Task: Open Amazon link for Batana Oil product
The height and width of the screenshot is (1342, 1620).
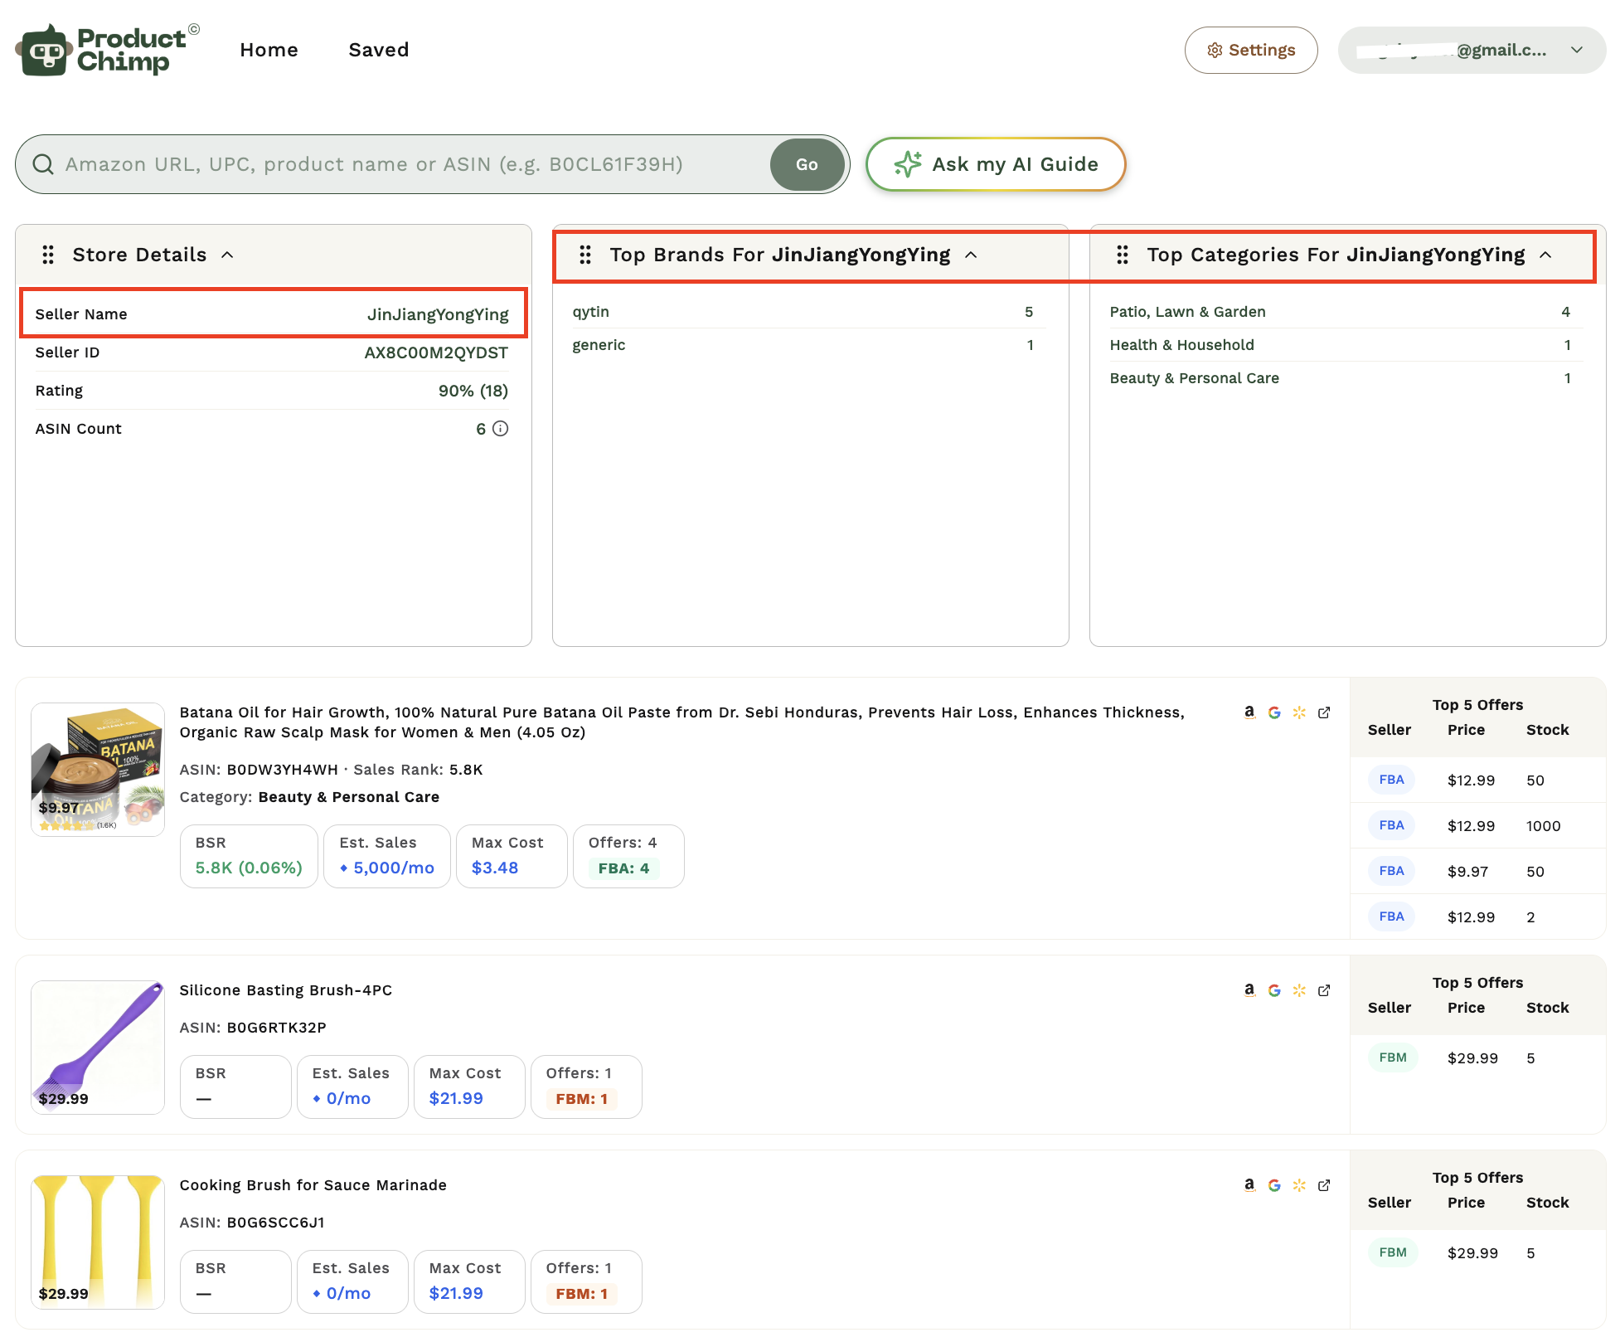Action: (1249, 712)
